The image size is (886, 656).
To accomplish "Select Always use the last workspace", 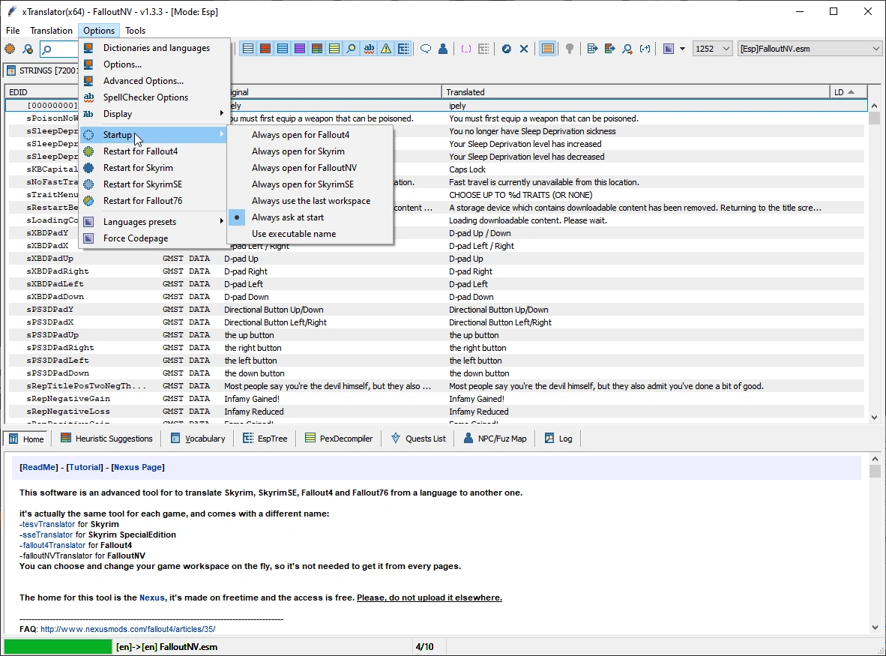I will tap(311, 201).
